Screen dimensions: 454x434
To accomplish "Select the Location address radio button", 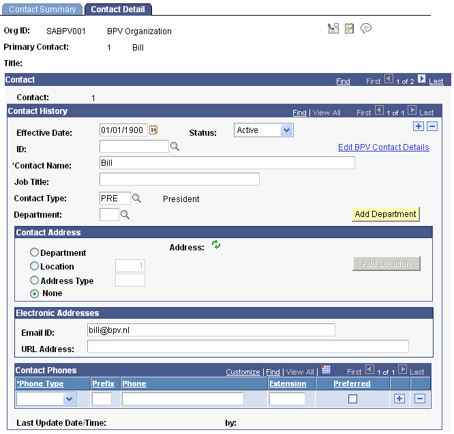I will point(34,266).
